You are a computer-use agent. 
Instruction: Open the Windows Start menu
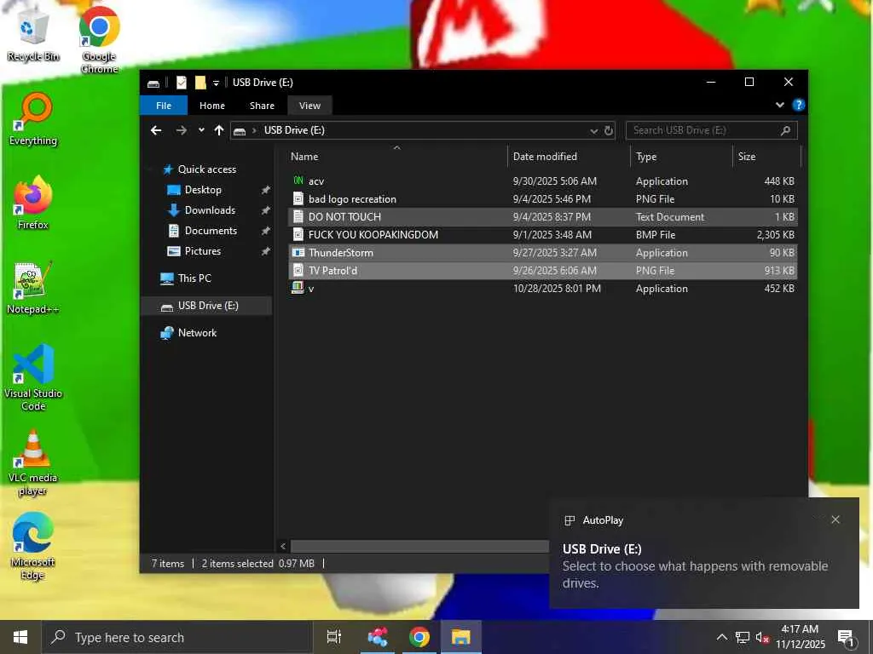[x=20, y=637]
